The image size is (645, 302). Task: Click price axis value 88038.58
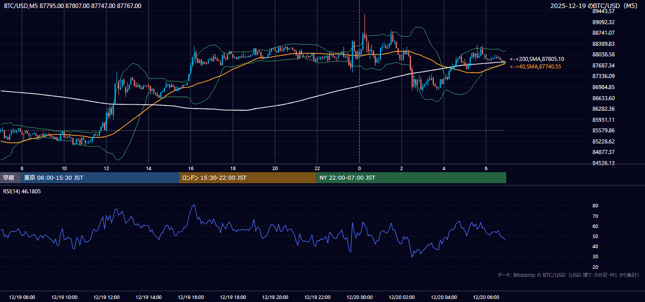click(x=604, y=54)
